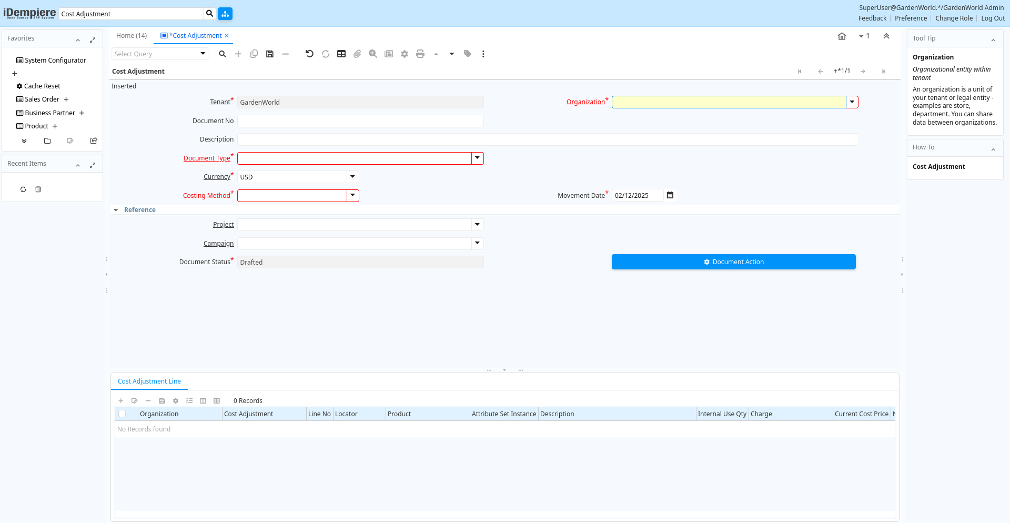Viewport: 1010px width, 523px height.
Task: Collapse the Reference section group
Action: pos(116,210)
